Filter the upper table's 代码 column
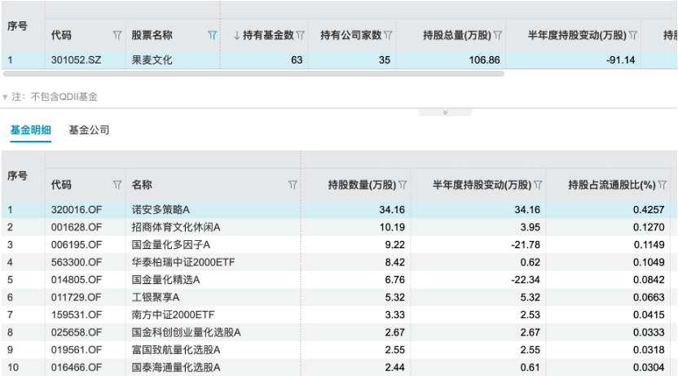The height and width of the screenshot is (376, 678). click(117, 35)
